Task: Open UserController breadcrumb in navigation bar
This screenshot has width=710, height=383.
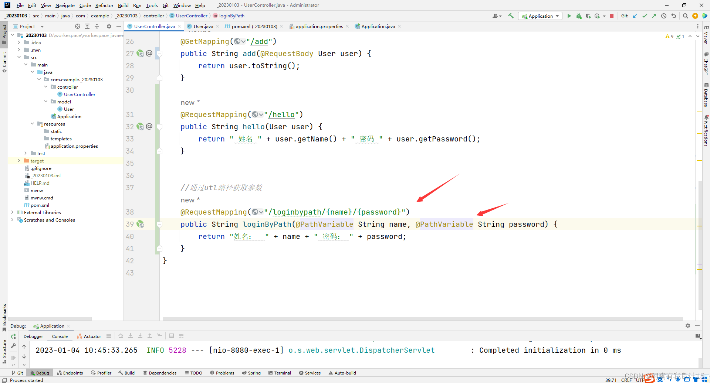Action: coord(191,16)
